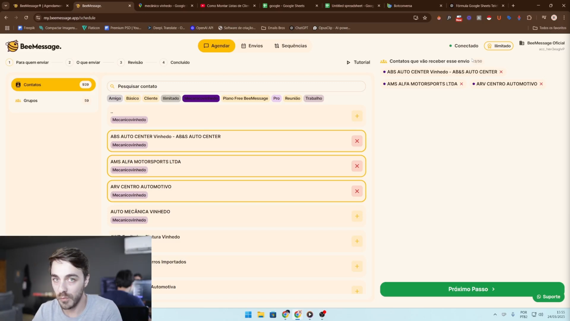Open the Tutorial play button
Image resolution: width=570 pixels, height=321 pixels.
point(358,62)
